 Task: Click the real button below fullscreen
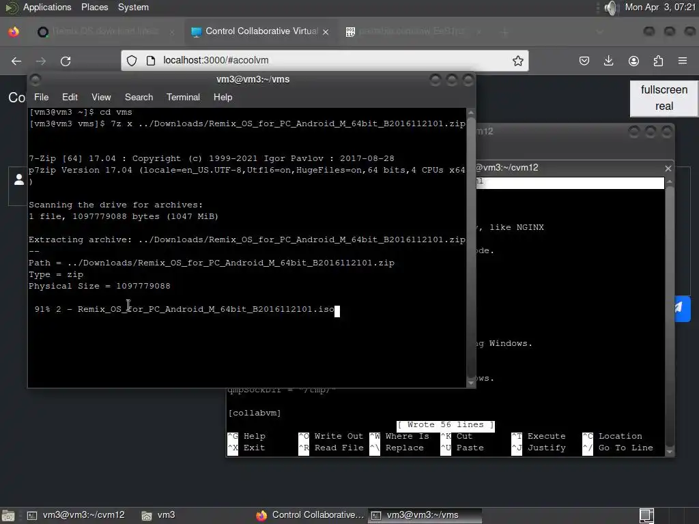[x=664, y=106]
